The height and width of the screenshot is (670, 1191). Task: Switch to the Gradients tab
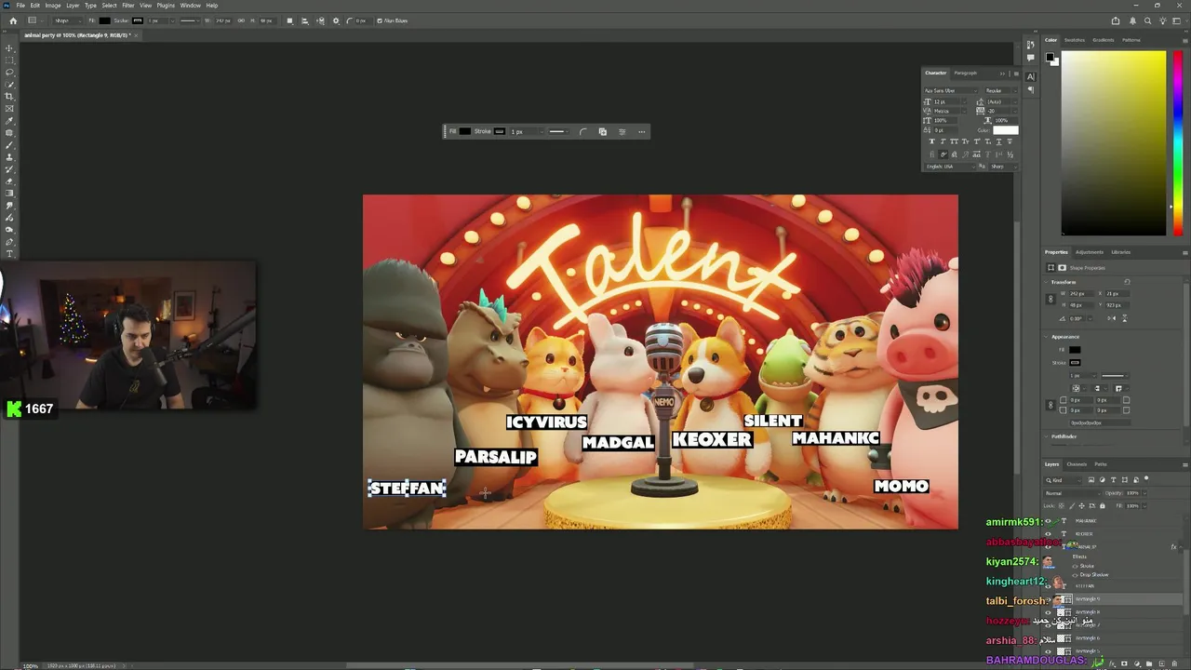[1104, 40]
